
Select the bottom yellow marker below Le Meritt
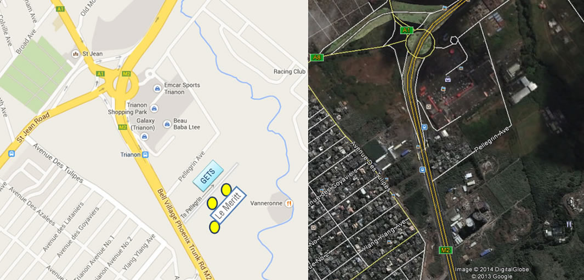point(214,227)
